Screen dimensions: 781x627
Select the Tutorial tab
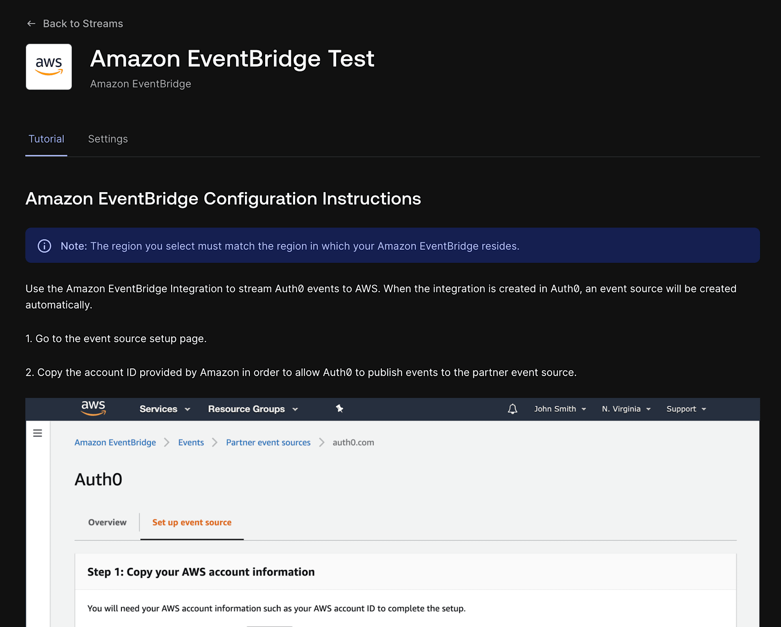(46, 139)
